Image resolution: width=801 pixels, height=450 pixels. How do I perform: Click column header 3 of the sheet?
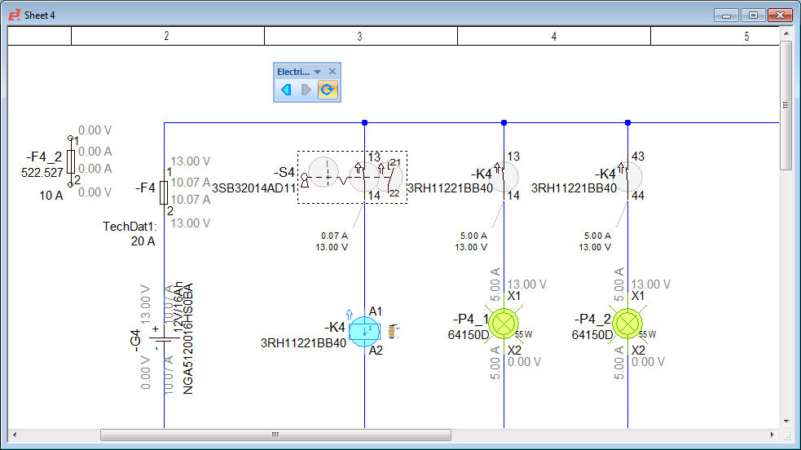360,37
